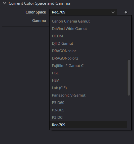Select HSL color space
Screen dimensions: 134x144
coord(88,73)
